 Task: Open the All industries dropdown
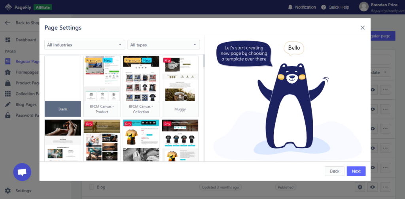(x=85, y=45)
